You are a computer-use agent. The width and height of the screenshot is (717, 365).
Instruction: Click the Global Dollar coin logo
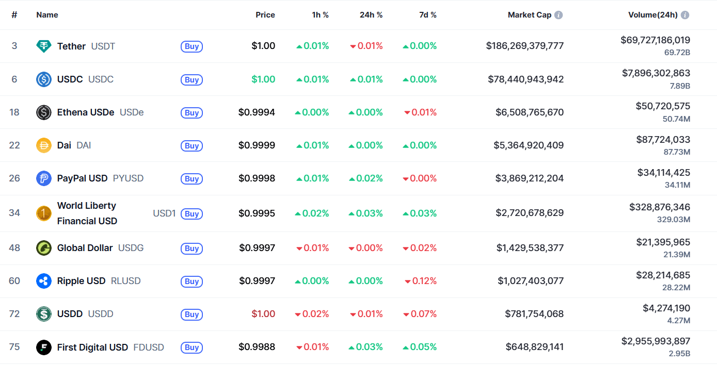(x=44, y=248)
